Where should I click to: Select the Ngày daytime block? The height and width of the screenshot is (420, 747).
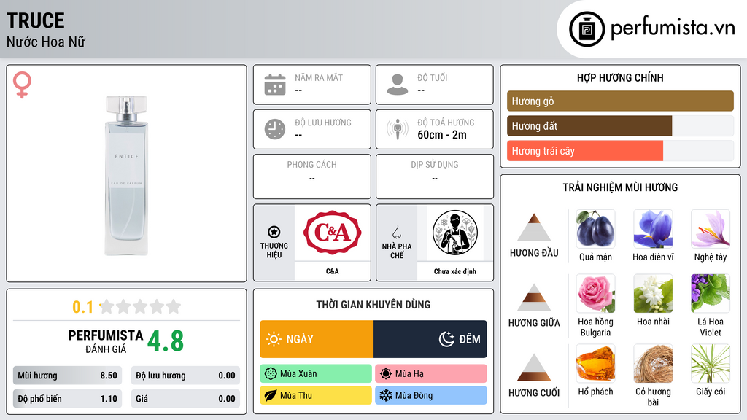[x=317, y=339]
